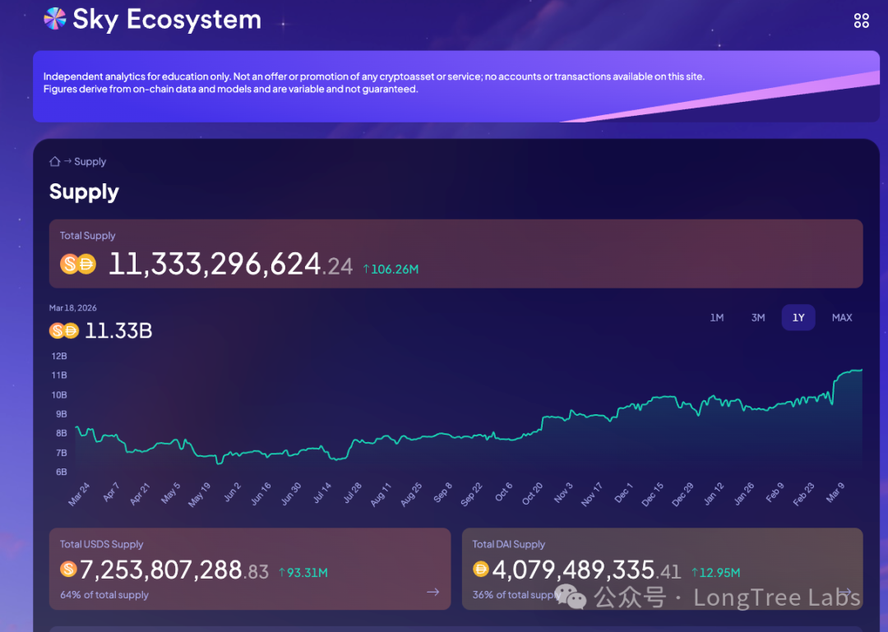888x632 pixels.
Task: Click the home icon in breadcrumb
Action: [55, 161]
